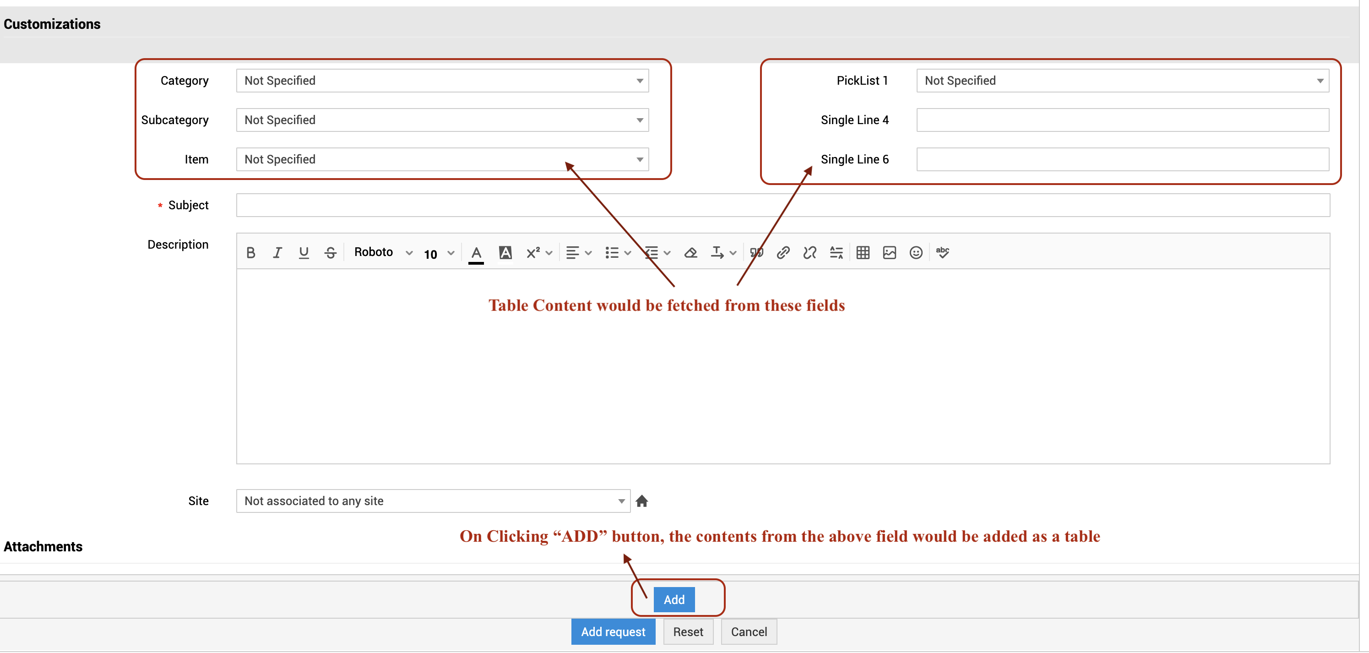Click the unlink icon
1369x653 pixels.
pos(809,253)
